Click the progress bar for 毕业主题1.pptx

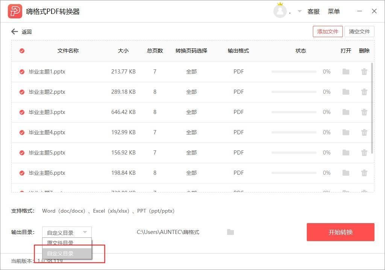294,72
